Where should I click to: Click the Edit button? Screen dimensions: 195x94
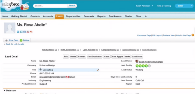click(x=66, y=56)
